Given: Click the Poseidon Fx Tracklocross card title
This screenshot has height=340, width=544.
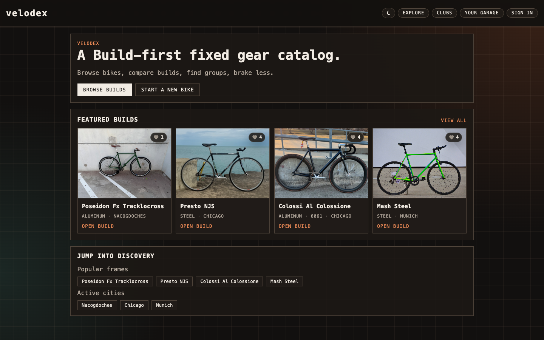Looking at the screenshot, I should click(x=123, y=206).
